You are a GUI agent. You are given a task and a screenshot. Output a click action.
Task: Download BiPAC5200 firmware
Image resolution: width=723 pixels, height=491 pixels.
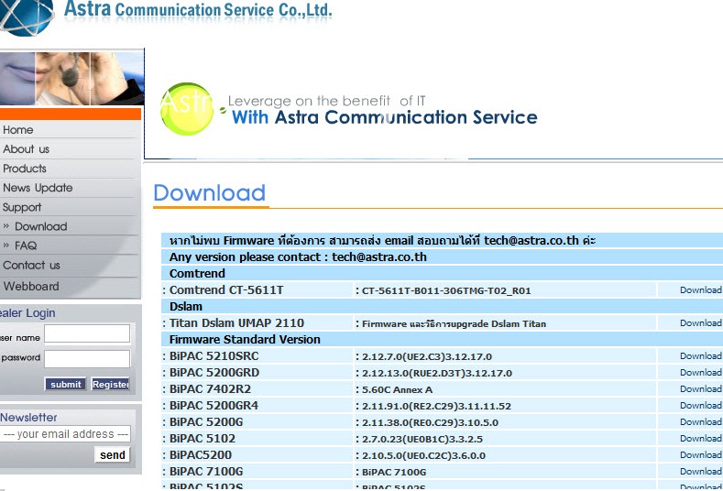tap(700, 455)
